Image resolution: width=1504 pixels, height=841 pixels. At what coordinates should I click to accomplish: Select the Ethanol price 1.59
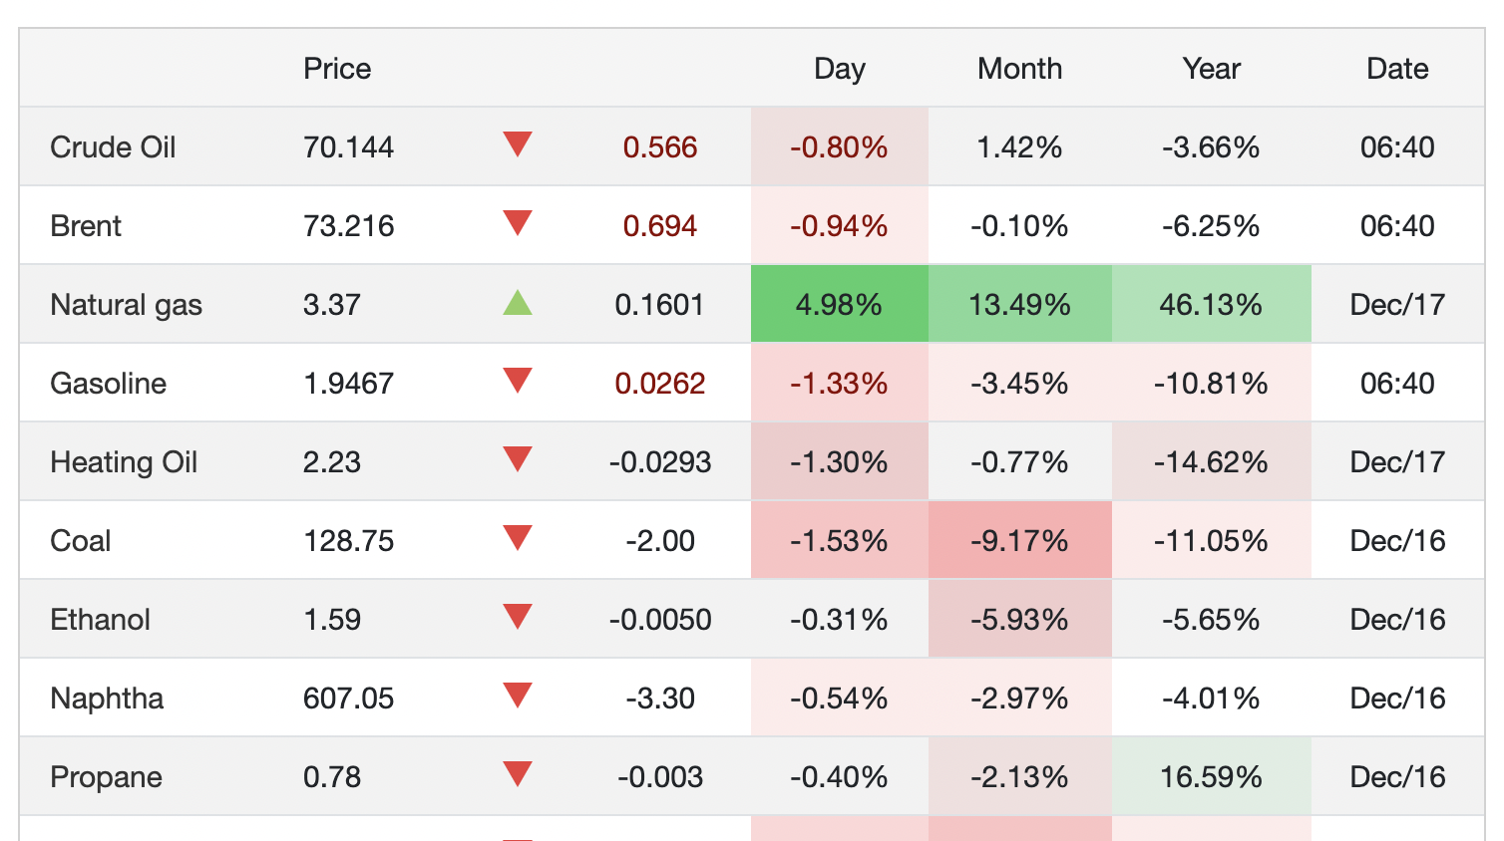[332, 620]
